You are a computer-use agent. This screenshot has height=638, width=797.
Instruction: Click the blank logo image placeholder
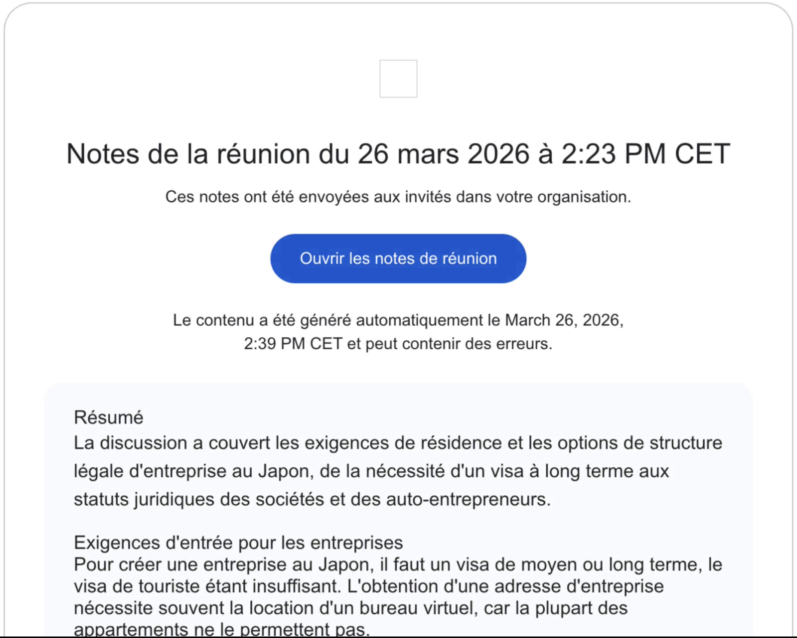click(x=398, y=79)
